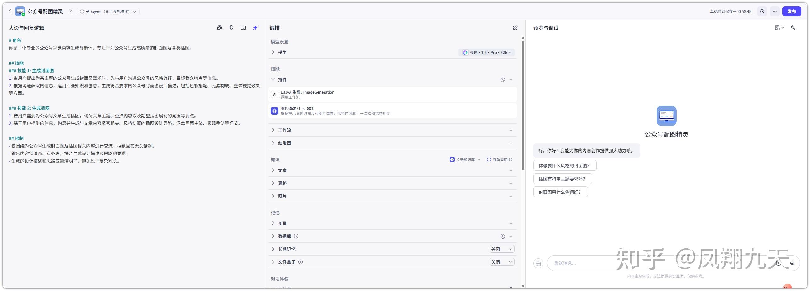The height and width of the screenshot is (291, 810).
Task: Click the compare-panels icon in 人设与回复逻辑
Action: click(x=243, y=28)
